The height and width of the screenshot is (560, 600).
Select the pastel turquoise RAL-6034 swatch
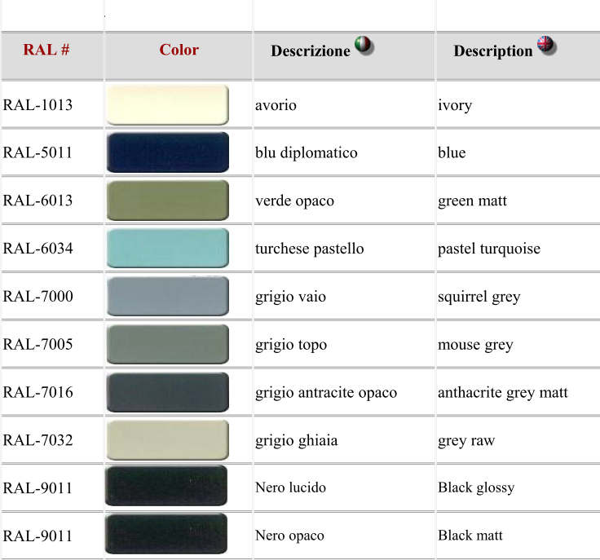[x=168, y=249]
